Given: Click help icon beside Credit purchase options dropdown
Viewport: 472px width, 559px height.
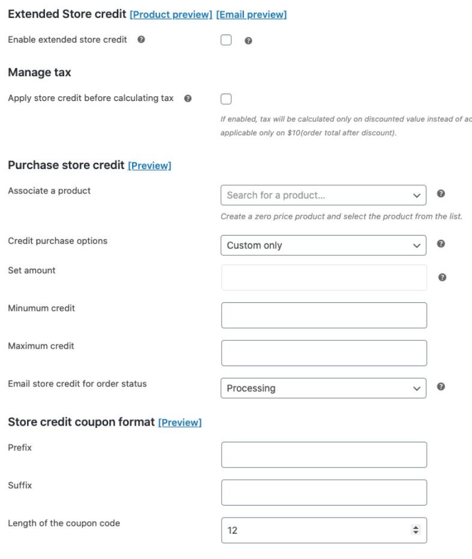Looking at the screenshot, I should pos(441,243).
